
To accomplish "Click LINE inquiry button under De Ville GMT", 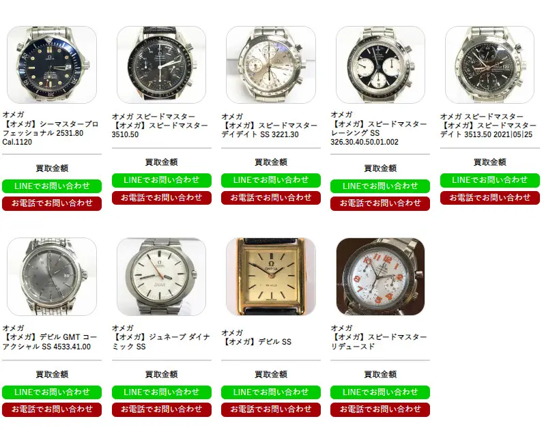I will pos(52,392).
